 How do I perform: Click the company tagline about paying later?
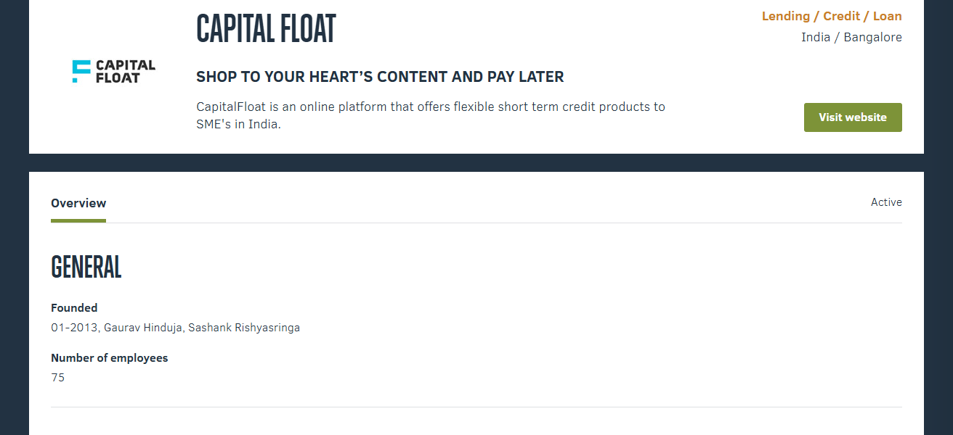(380, 76)
